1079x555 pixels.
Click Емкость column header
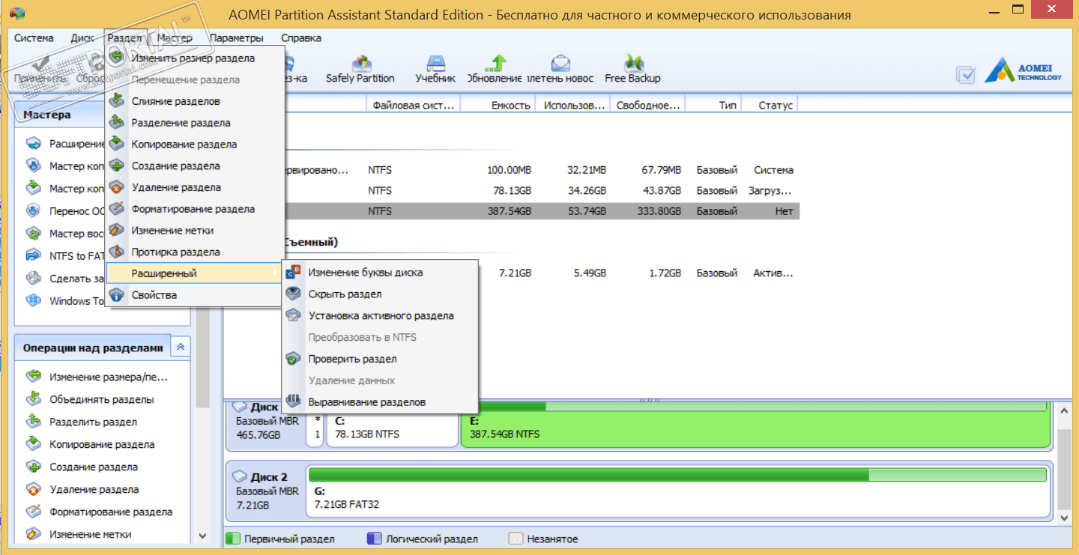tap(498, 106)
